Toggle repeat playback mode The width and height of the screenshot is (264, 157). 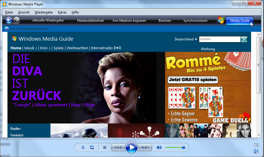tap(92, 148)
